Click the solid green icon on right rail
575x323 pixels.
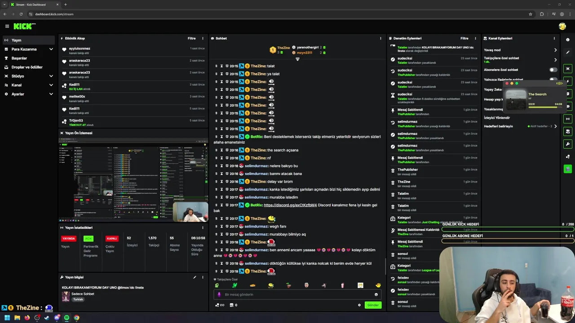click(x=568, y=169)
